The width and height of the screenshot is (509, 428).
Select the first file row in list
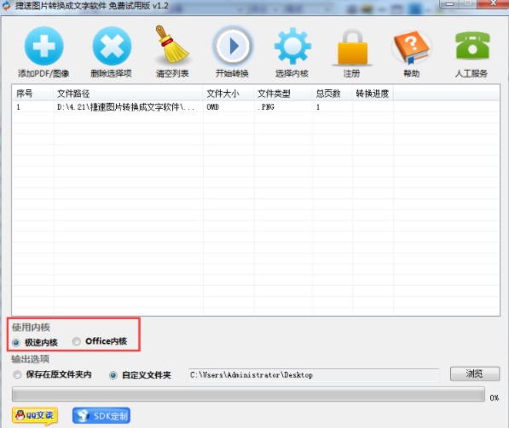coord(256,107)
